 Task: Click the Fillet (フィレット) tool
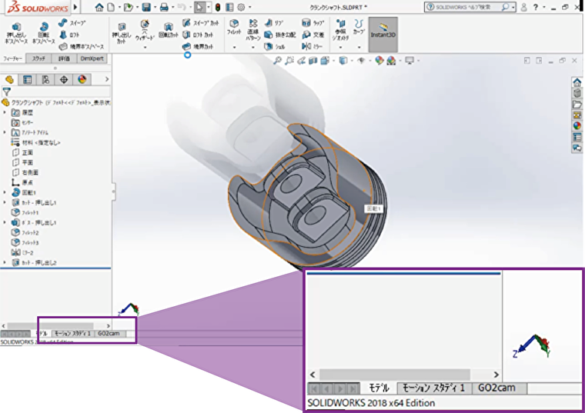pyautogui.click(x=234, y=28)
